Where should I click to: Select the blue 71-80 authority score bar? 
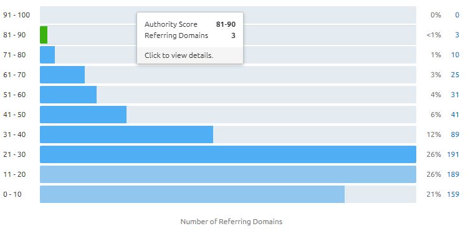(47, 55)
